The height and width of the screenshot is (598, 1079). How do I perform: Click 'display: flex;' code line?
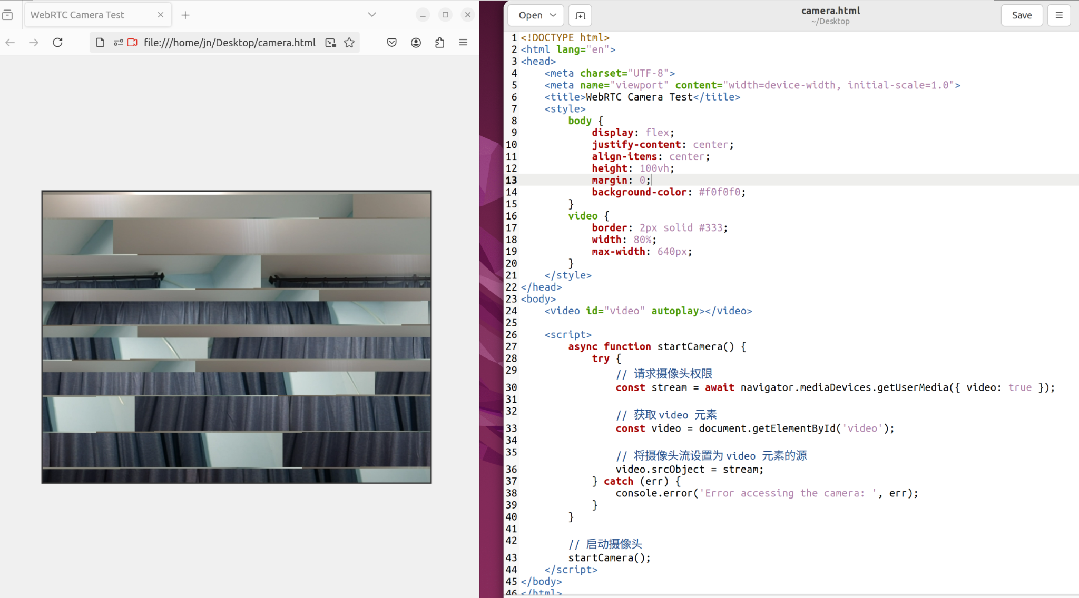click(x=633, y=133)
